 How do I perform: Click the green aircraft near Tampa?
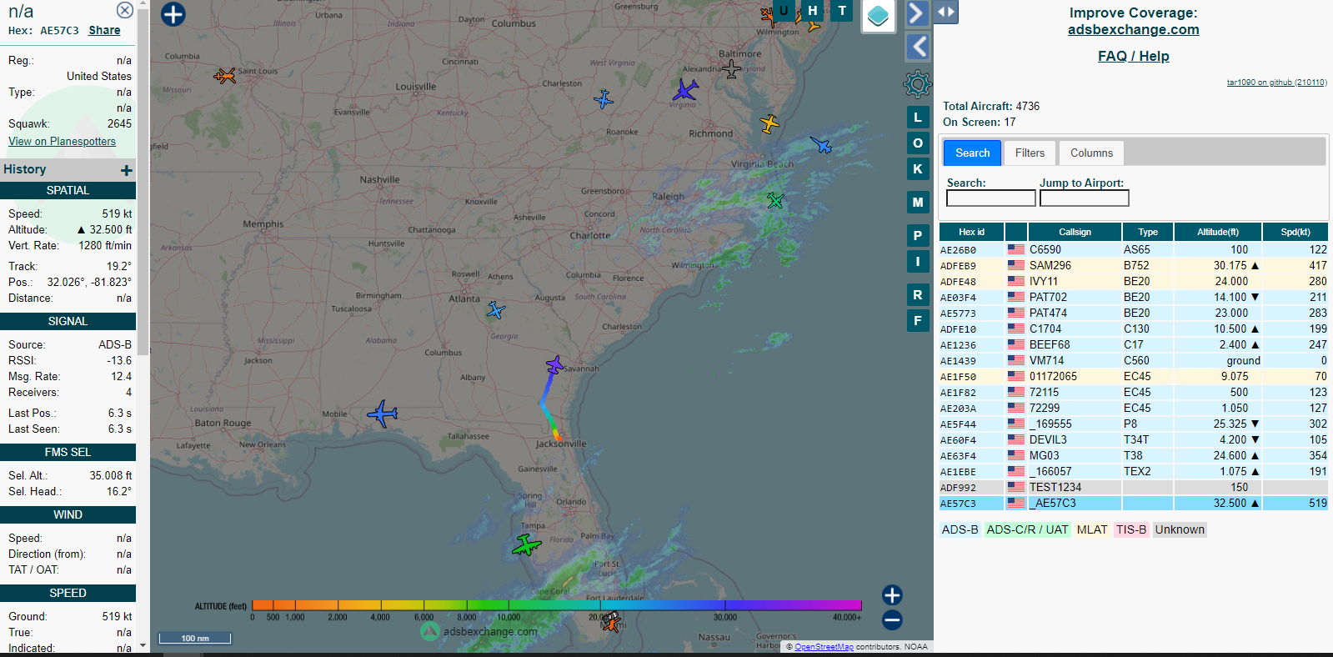click(526, 545)
